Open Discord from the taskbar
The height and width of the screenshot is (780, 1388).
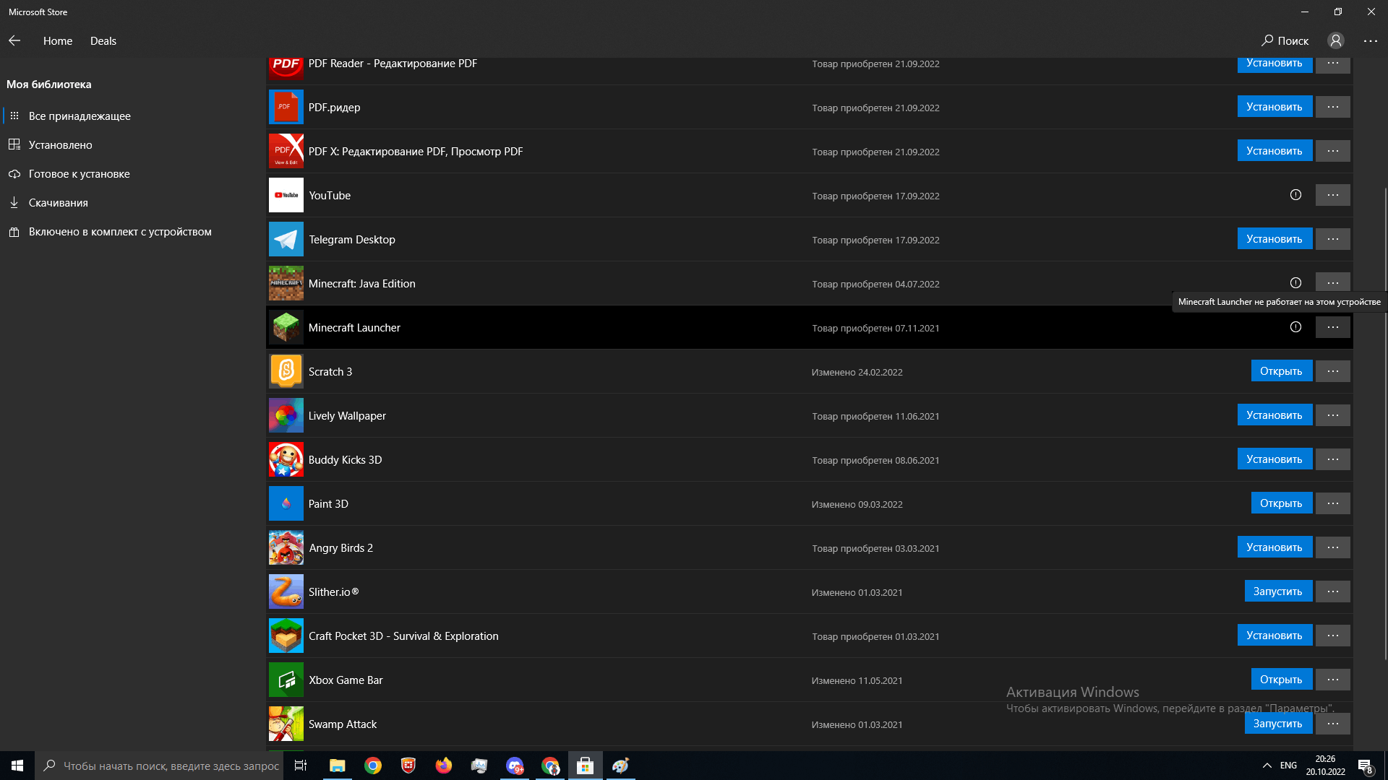515,766
